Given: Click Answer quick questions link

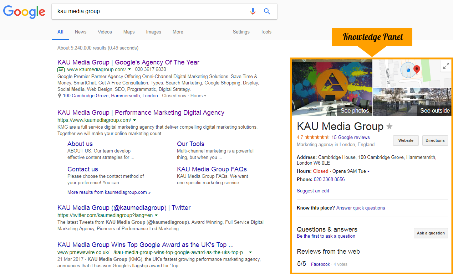Looking at the screenshot, I should coord(361,208).
